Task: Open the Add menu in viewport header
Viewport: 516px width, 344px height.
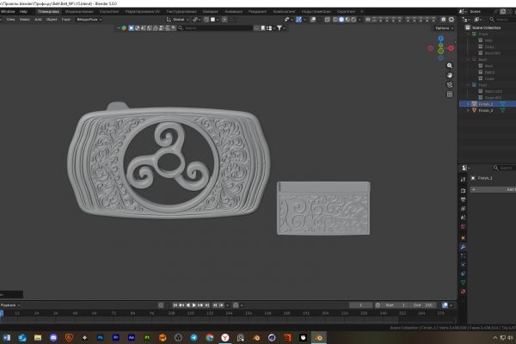Action: 38,20
